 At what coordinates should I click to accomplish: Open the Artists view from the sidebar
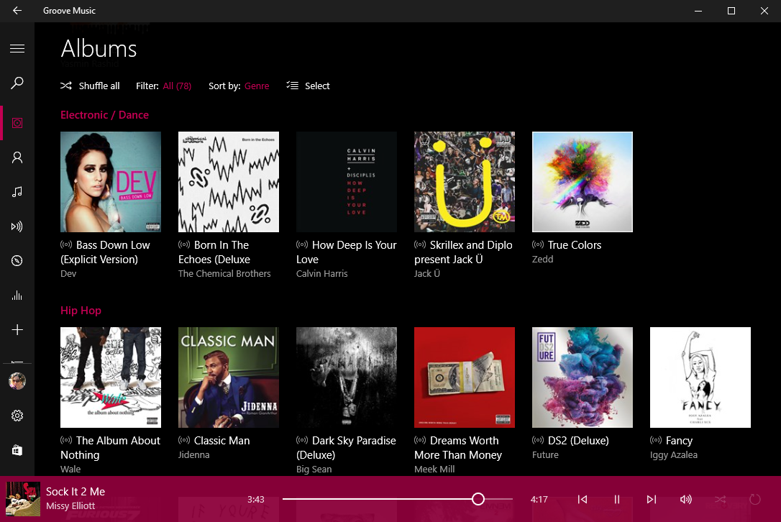click(17, 157)
